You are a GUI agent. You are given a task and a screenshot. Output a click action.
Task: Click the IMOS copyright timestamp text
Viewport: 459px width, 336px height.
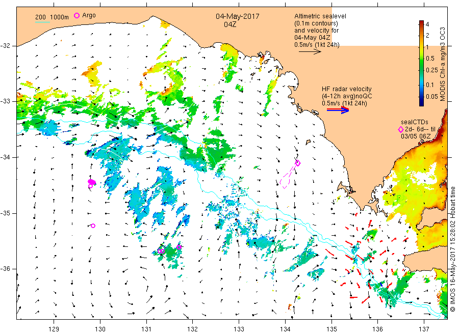(453, 249)
